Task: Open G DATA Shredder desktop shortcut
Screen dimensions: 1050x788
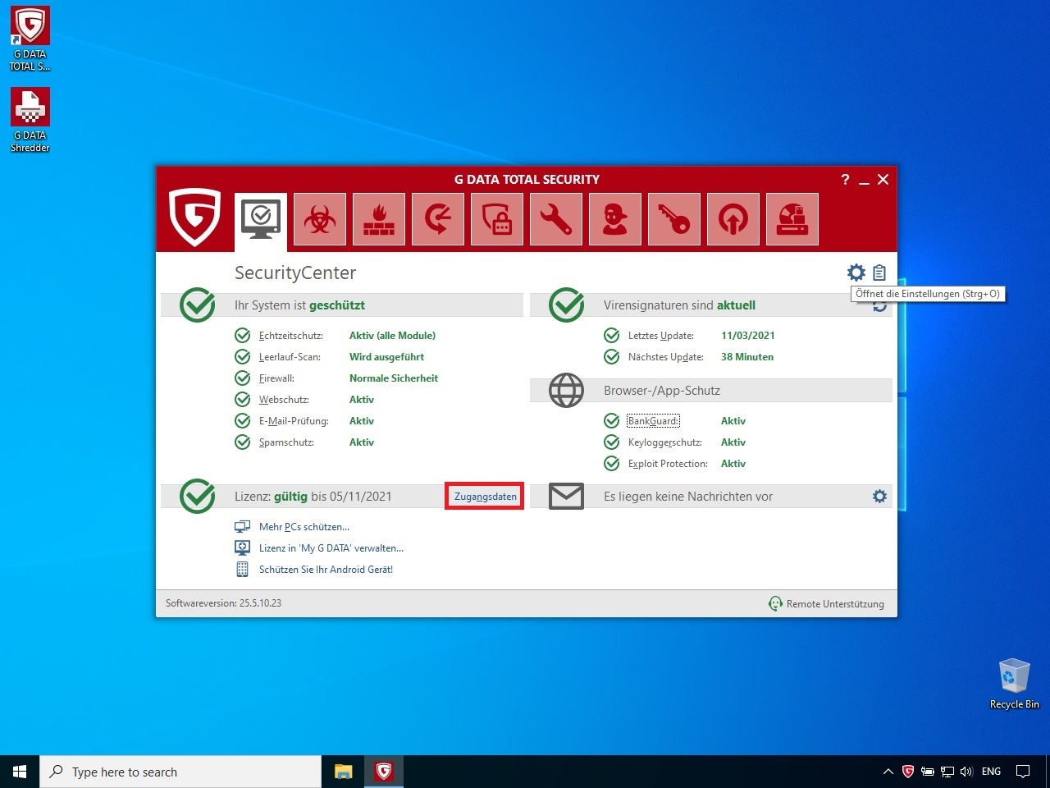Action: click(30, 120)
